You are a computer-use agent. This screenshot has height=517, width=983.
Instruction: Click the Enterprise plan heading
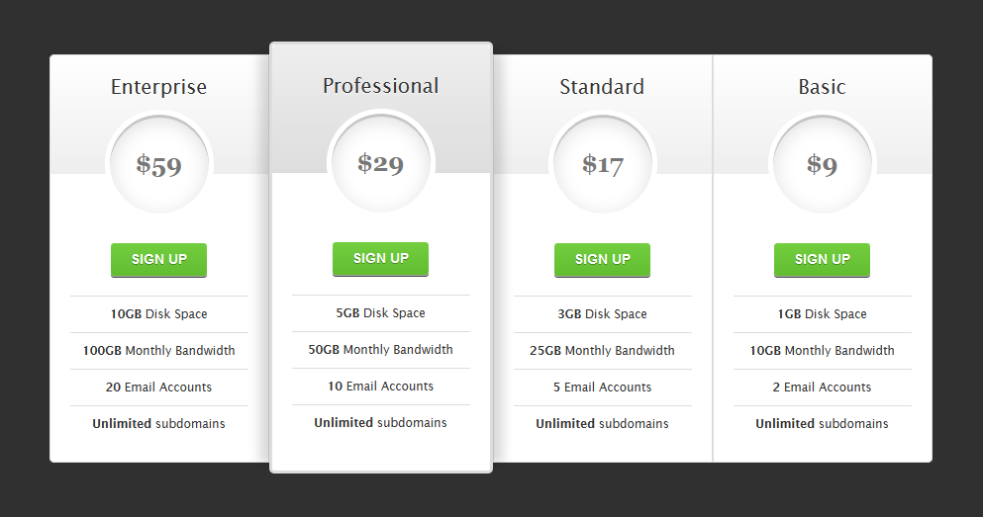[158, 87]
